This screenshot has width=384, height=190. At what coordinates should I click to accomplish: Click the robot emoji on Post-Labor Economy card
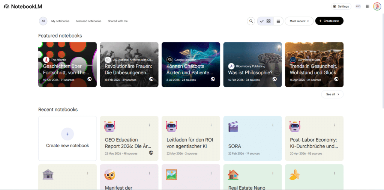point(295,127)
